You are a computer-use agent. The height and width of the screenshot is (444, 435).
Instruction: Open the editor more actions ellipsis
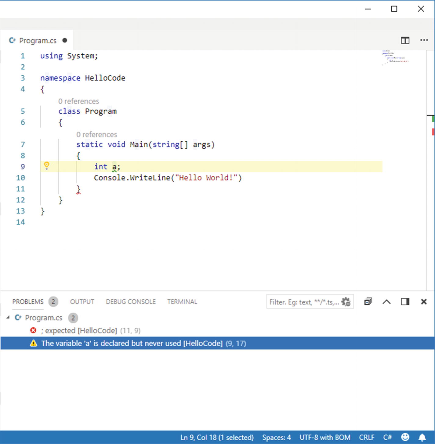[x=424, y=40]
